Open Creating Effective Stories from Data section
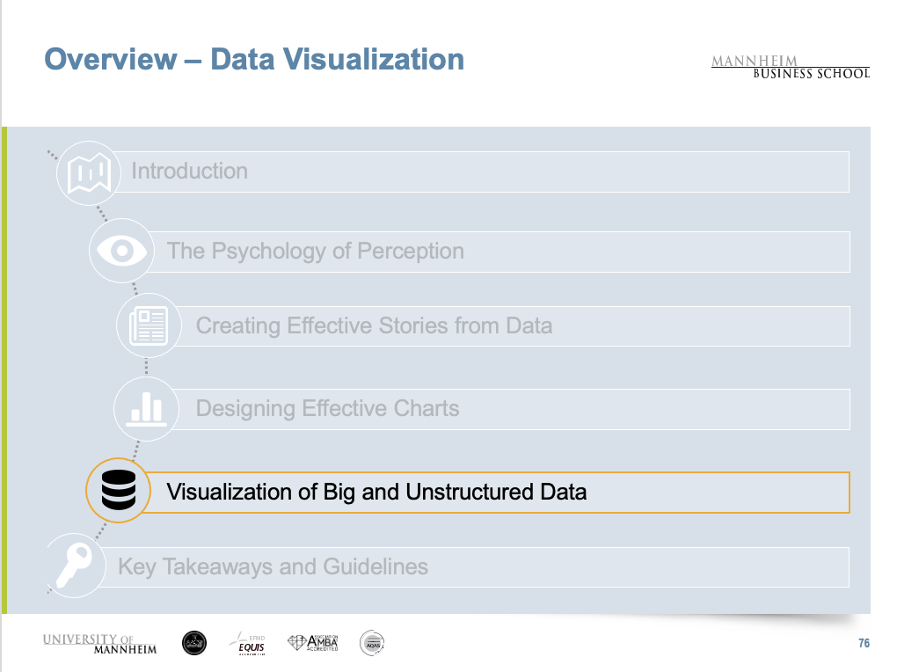 coord(519,325)
